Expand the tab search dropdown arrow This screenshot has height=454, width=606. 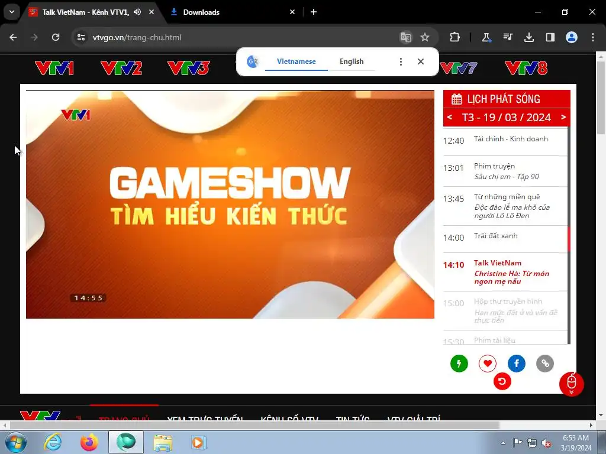point(12,12)
